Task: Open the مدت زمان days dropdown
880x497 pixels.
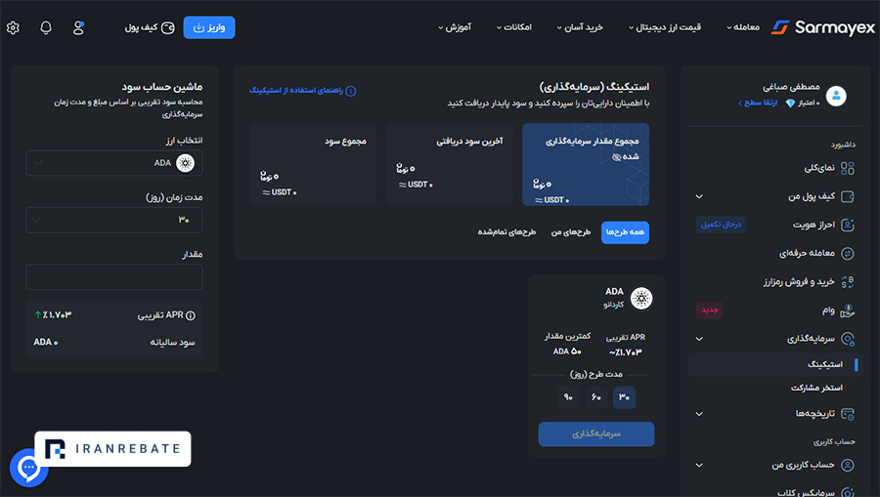Action: [114, 221]
